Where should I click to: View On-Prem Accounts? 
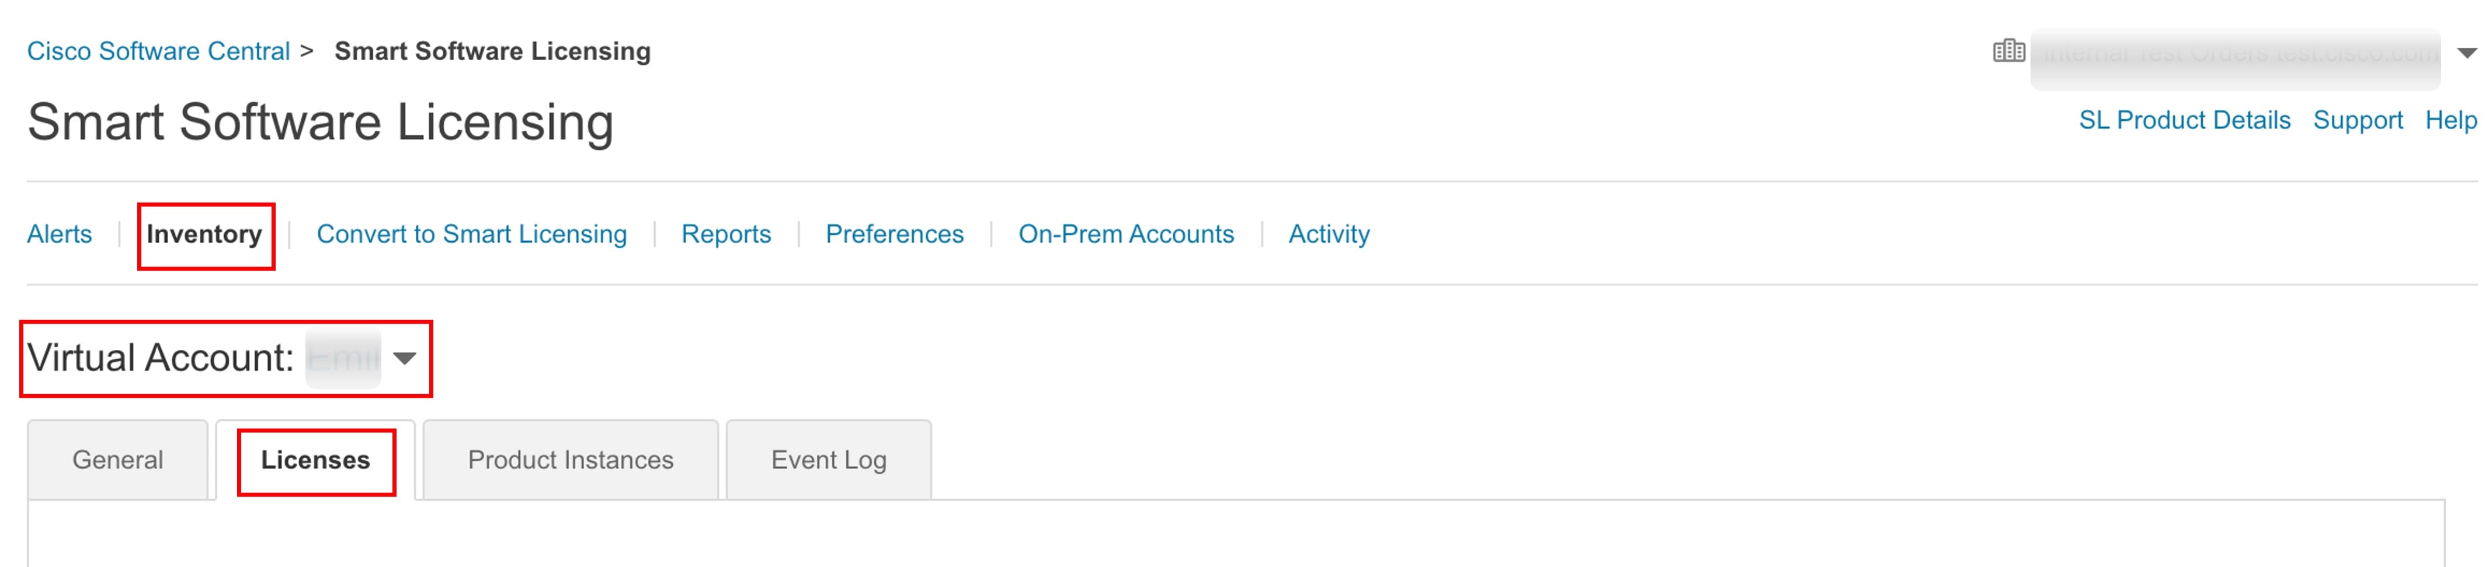1125,235
